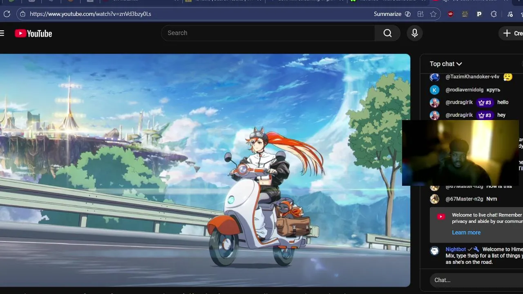The width and height of the screenshot is (523, 294).
Task: Click the rudragirik avatar beside 'hello'
Action: pyautogui.click(x=435, y=102)
